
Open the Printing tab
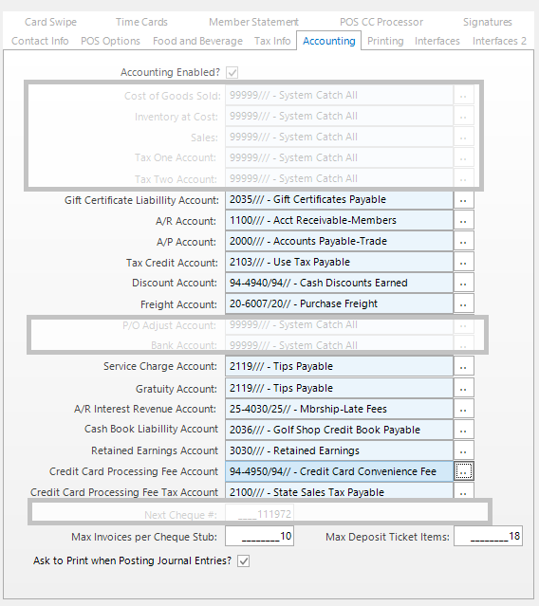point(385,41)
